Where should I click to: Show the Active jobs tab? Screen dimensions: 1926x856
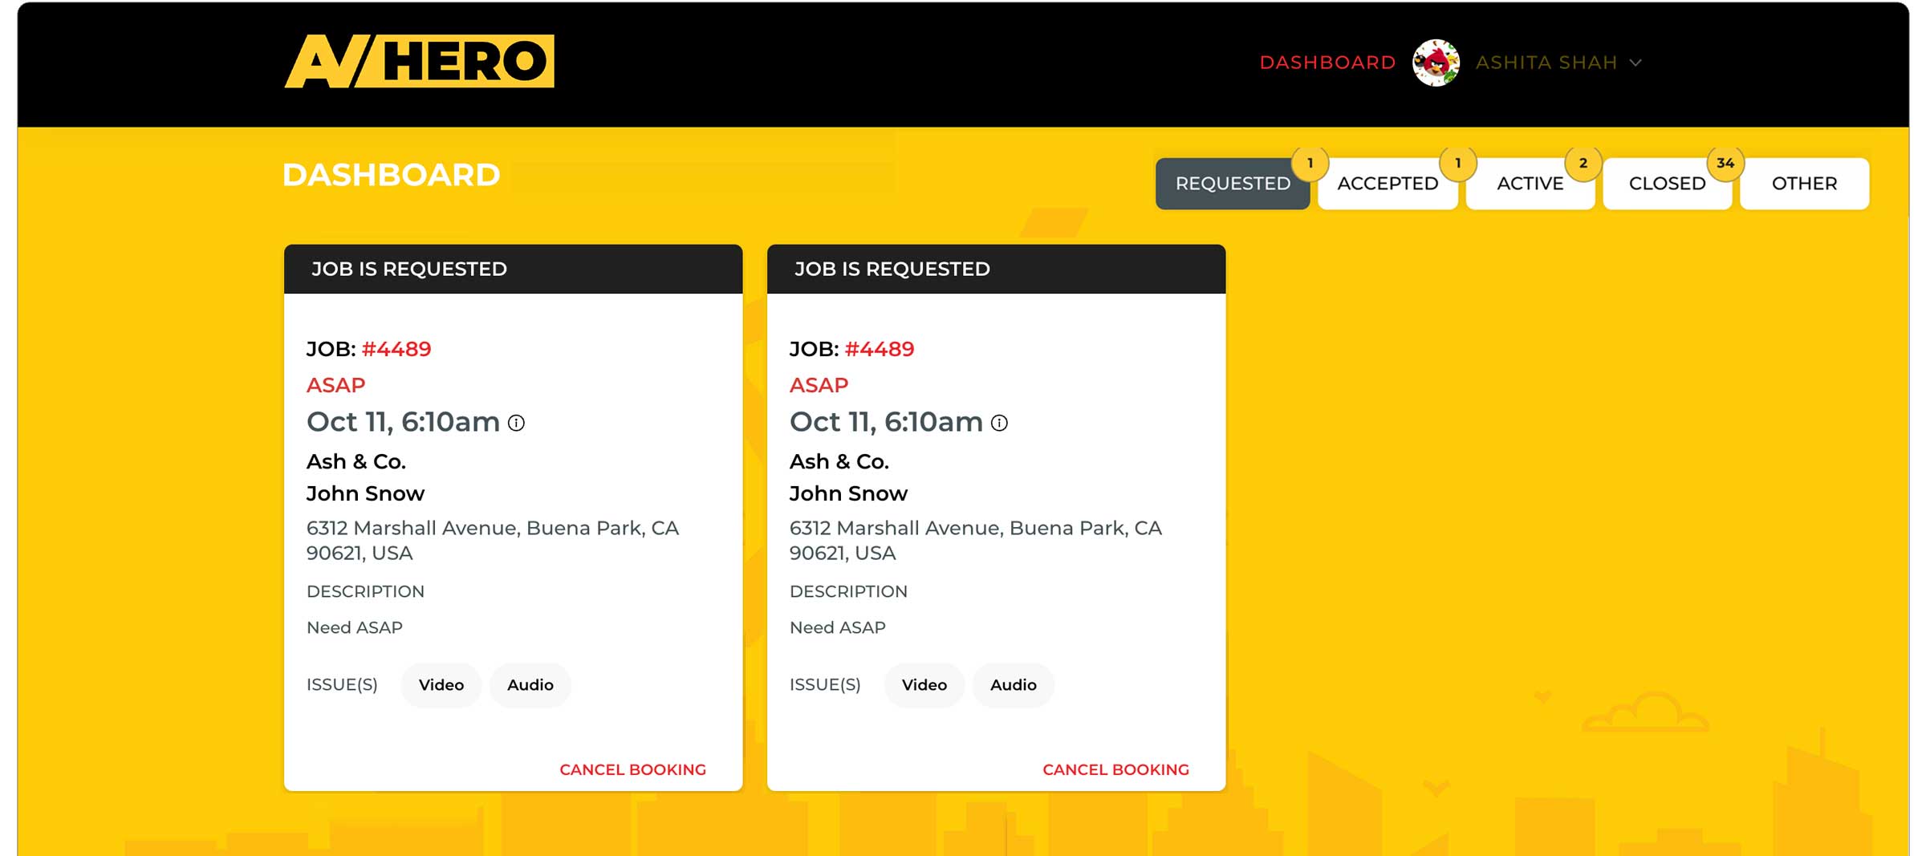tap(1530, 184)
